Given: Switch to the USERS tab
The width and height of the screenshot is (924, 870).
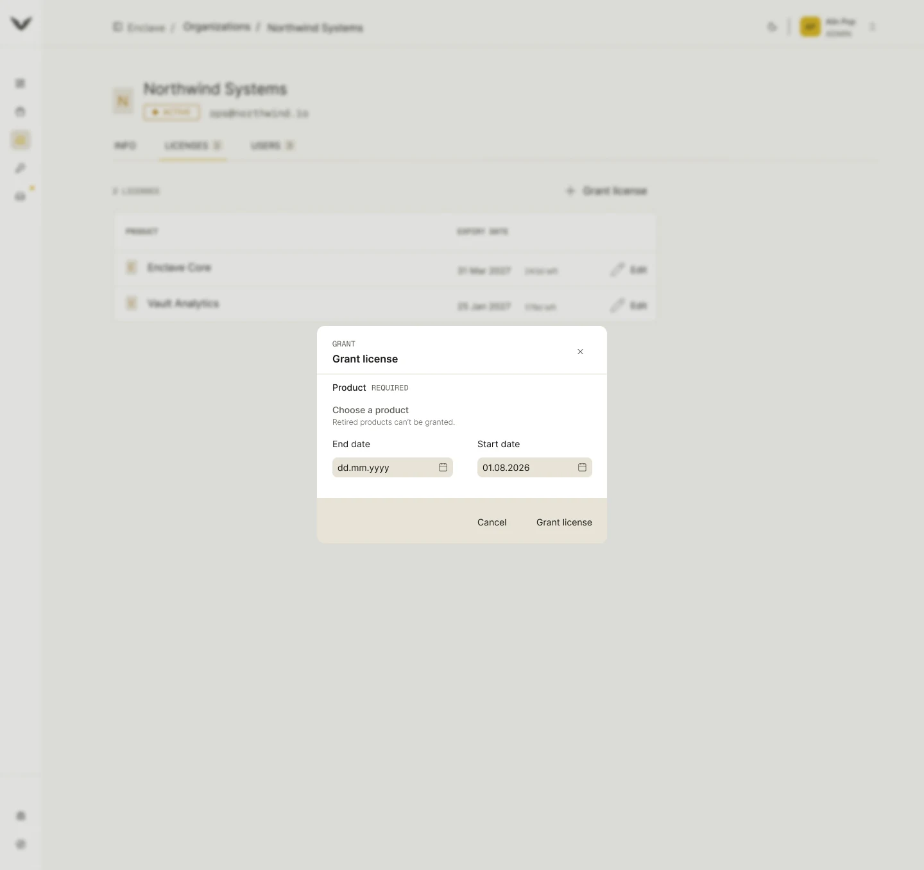Looking at the screenshot, I should 272,146.
